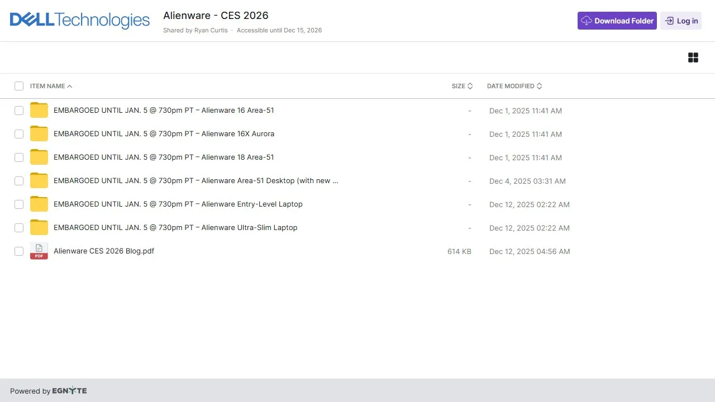Select the Alienware CES 2026 Blog.pdf checkbox
Viewport: 715px width, 402px height.
pos(19,251)
